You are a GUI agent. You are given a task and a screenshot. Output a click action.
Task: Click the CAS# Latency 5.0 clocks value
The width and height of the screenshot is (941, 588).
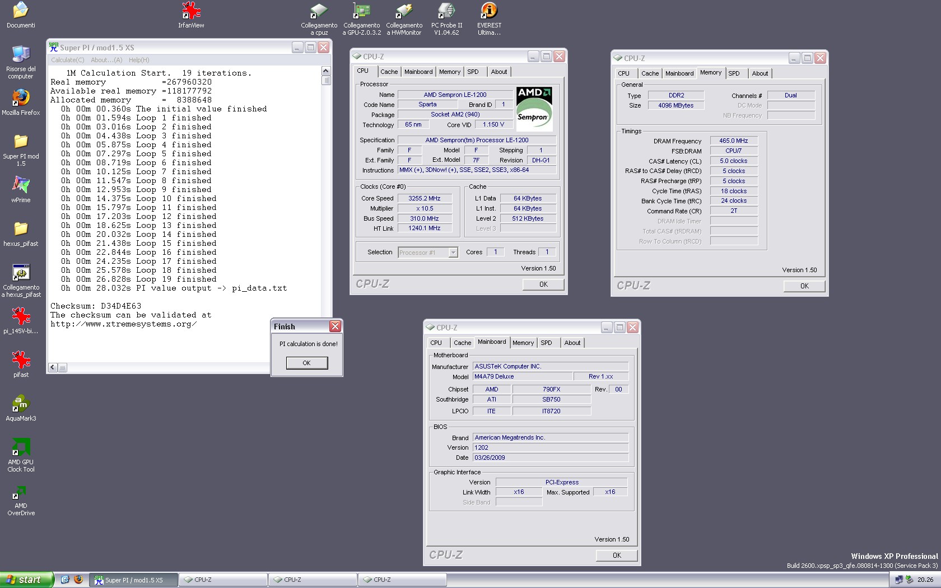point(734,161)
